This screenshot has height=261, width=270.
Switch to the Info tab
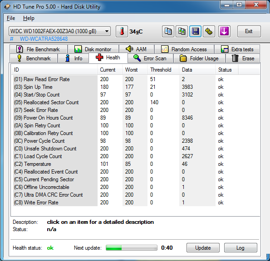tap(74, 58)
